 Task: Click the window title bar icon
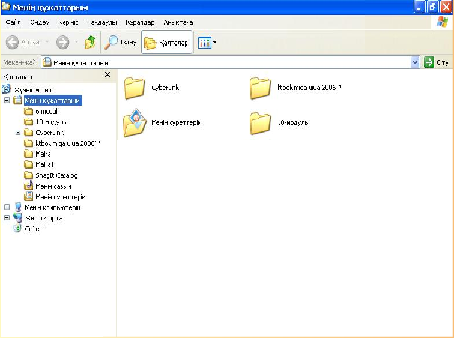6,6
